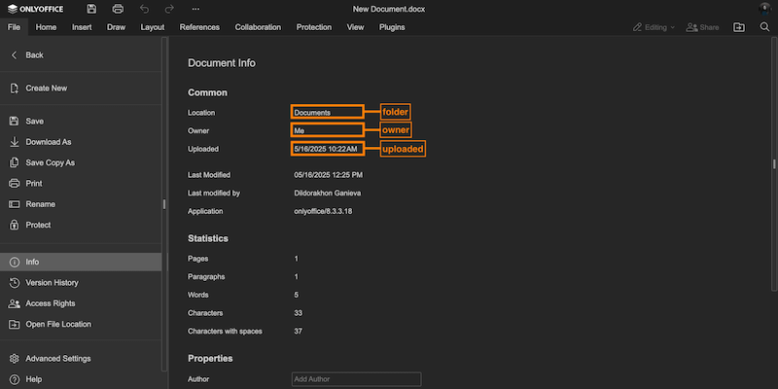
Task: Switch to the Collaboration tab
Action: [x=258, y=27]
